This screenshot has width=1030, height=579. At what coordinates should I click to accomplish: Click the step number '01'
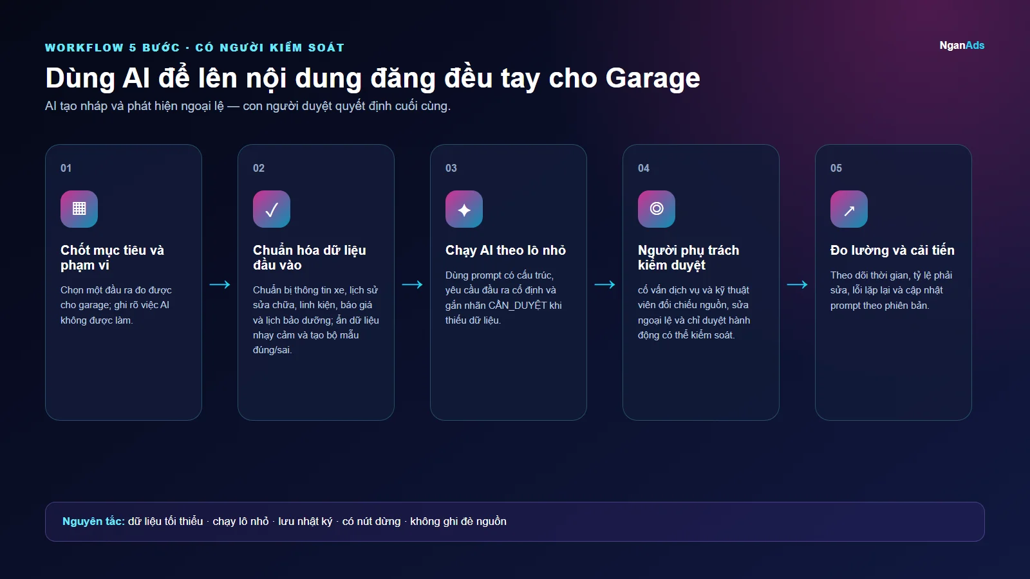pos(66,168)
